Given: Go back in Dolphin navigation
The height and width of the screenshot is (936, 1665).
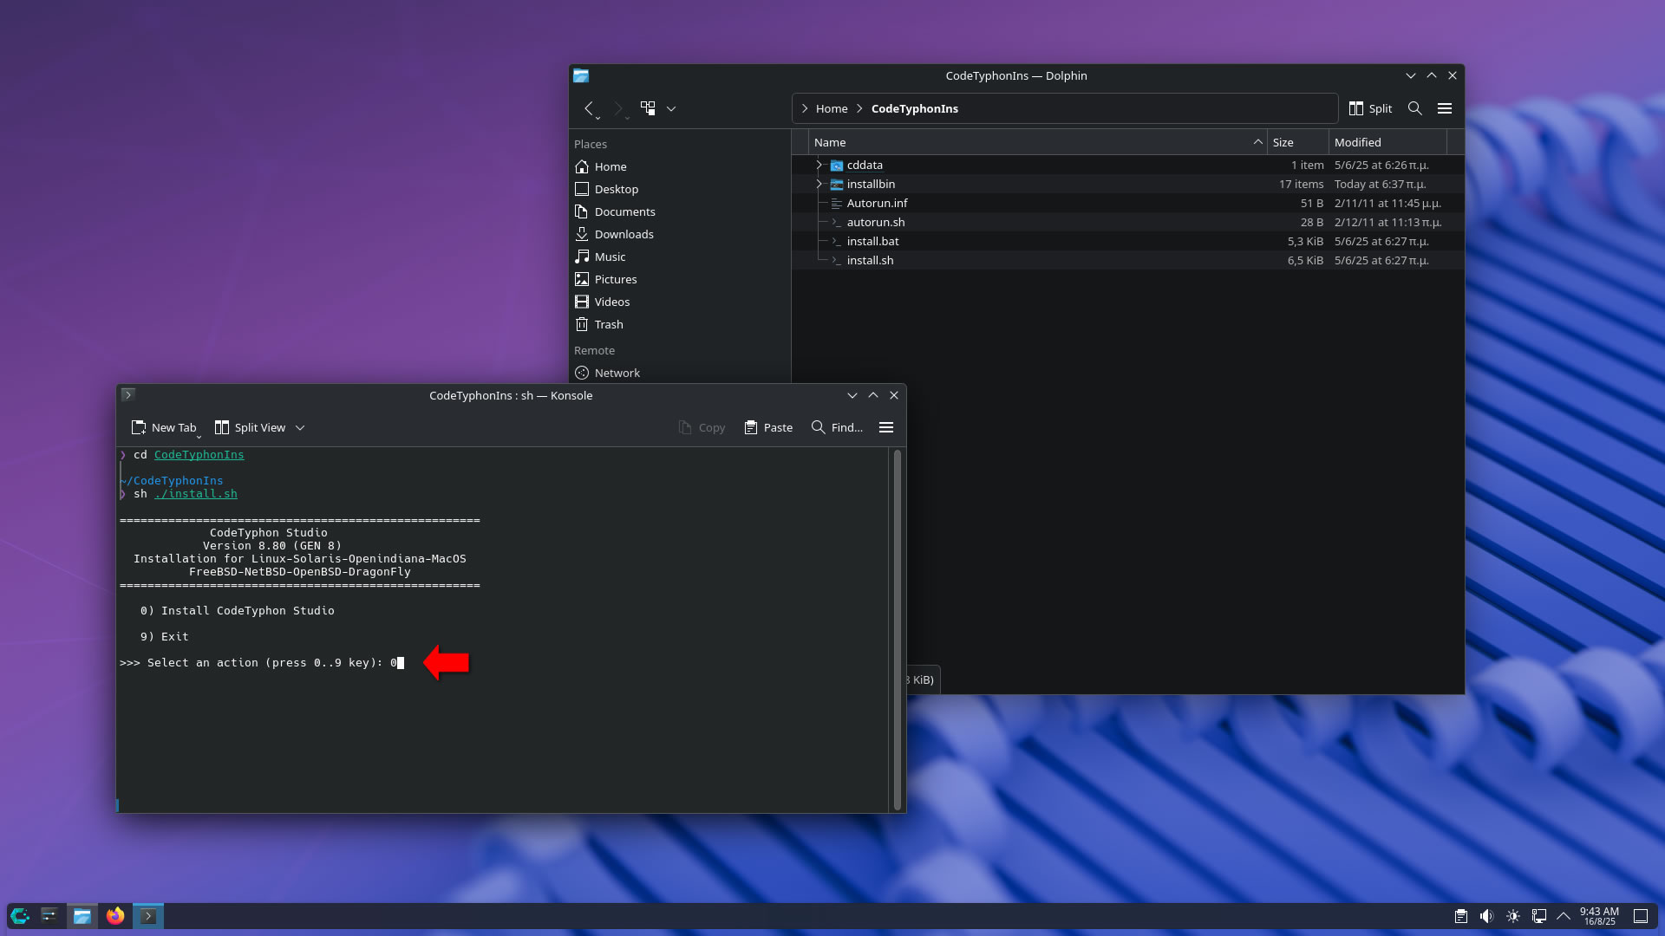Looking at the screenshot, I should (589, 108).
